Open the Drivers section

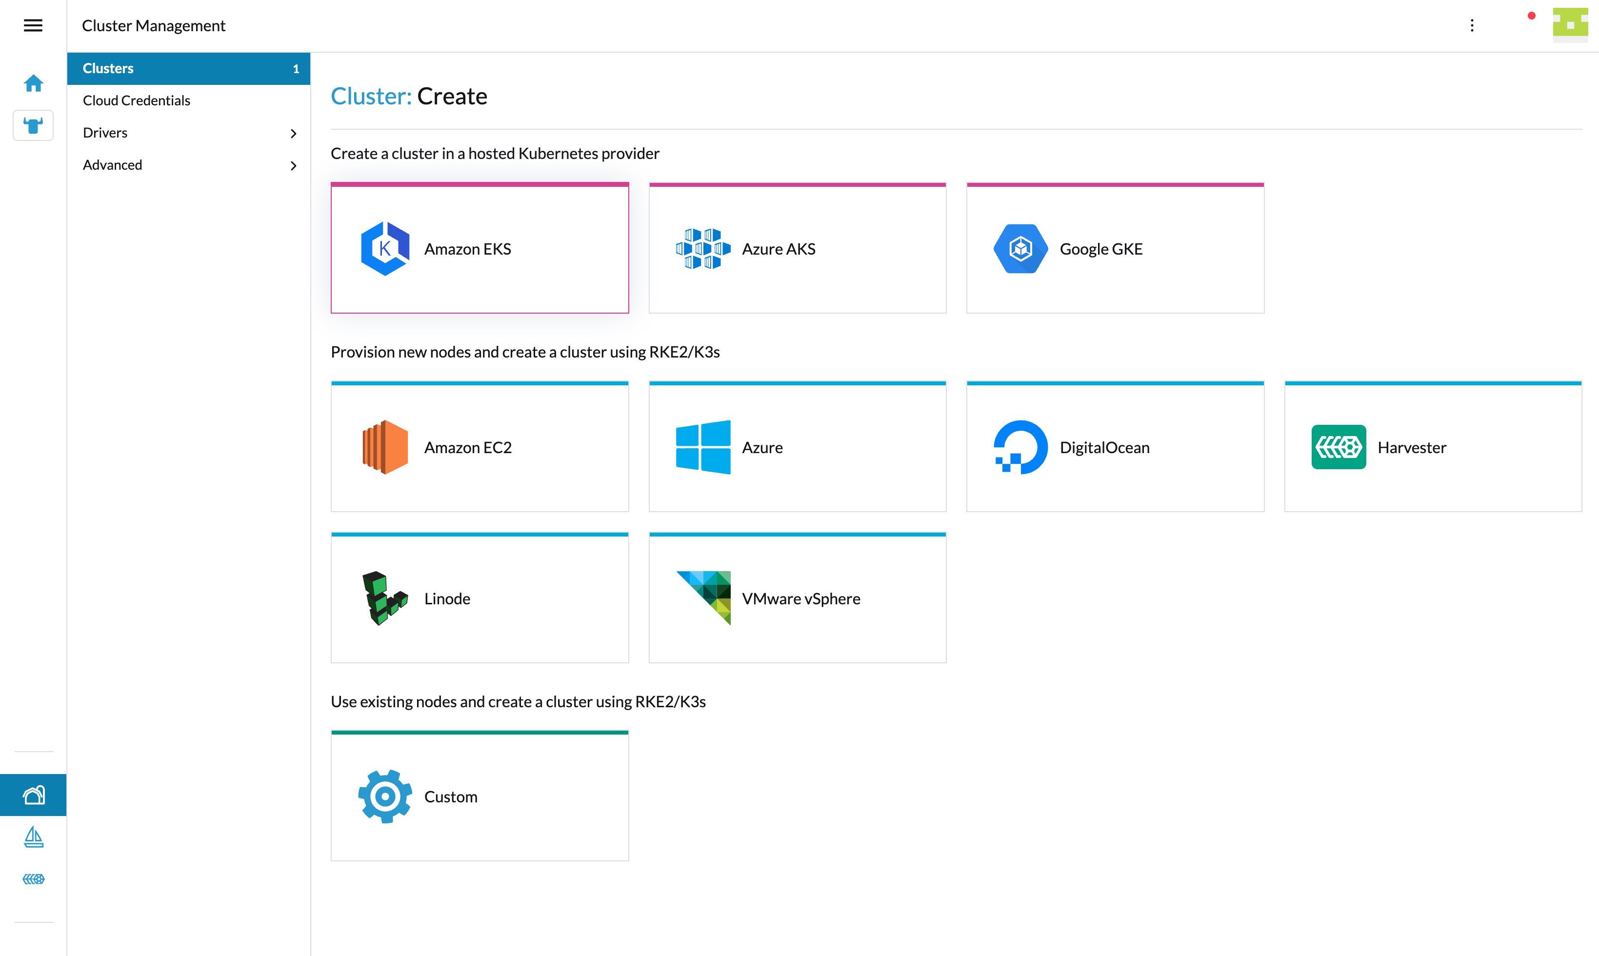(x=188, y=133)
